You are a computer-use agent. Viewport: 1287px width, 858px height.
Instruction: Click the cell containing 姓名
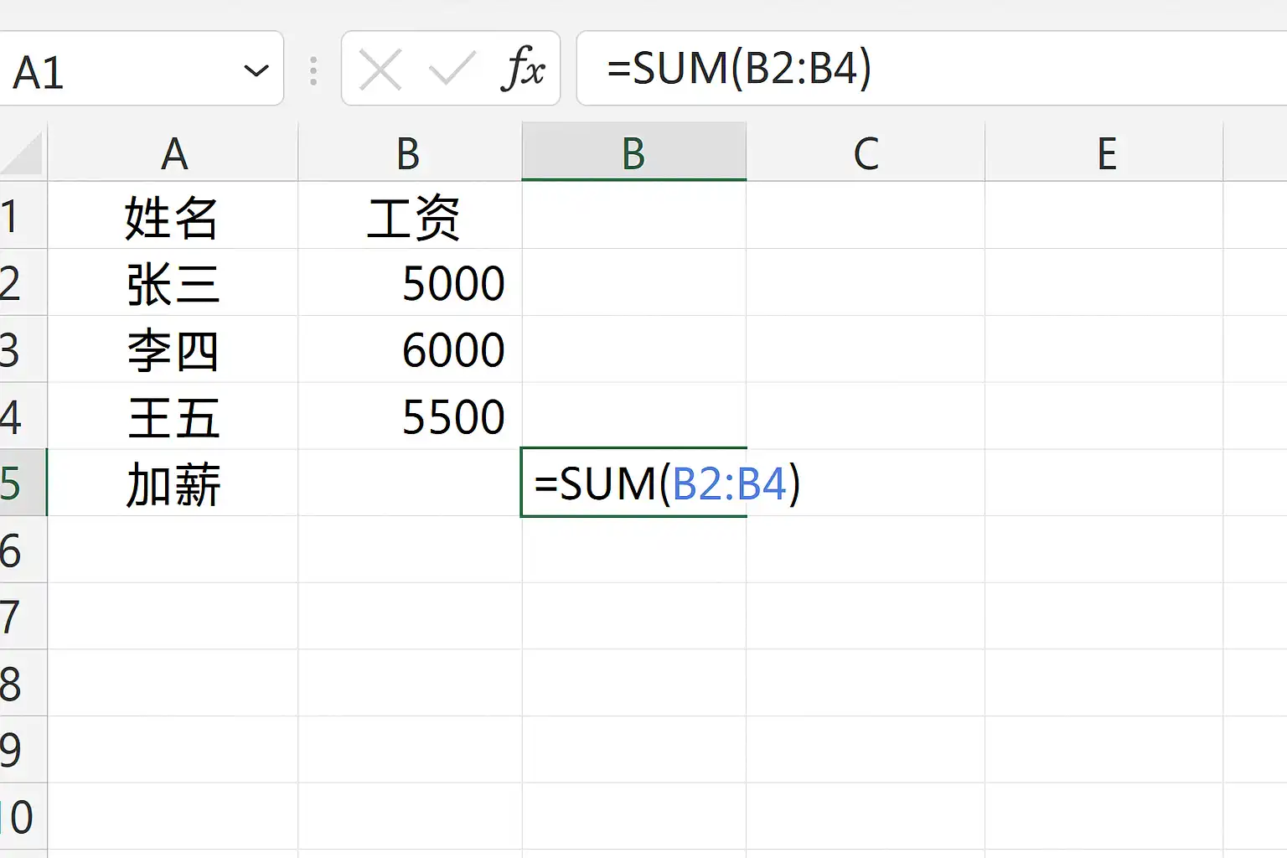173,217
